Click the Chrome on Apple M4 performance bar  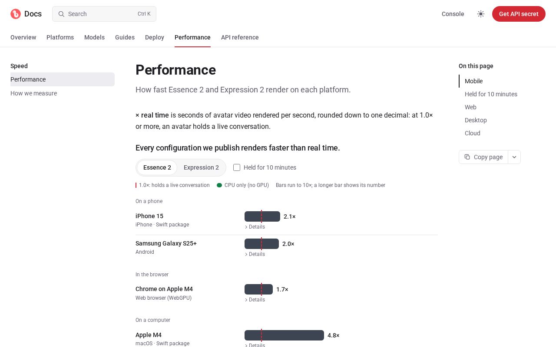258,289
